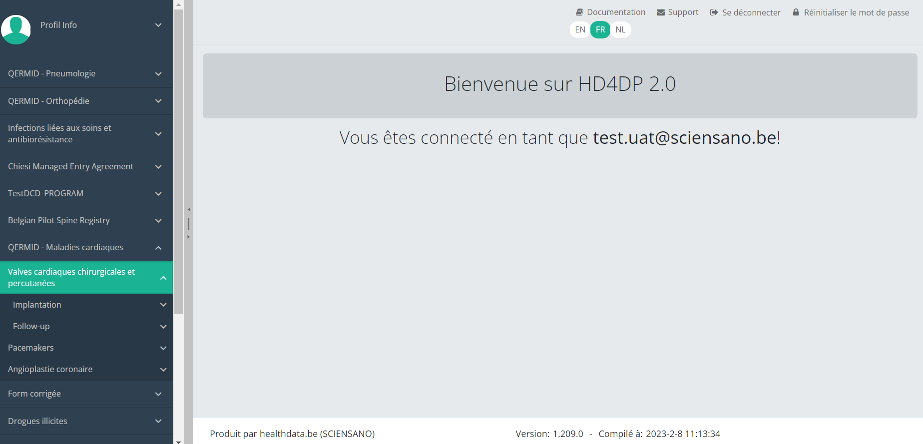Switch language to EN
Screen dimensions: 923x444
580,29
